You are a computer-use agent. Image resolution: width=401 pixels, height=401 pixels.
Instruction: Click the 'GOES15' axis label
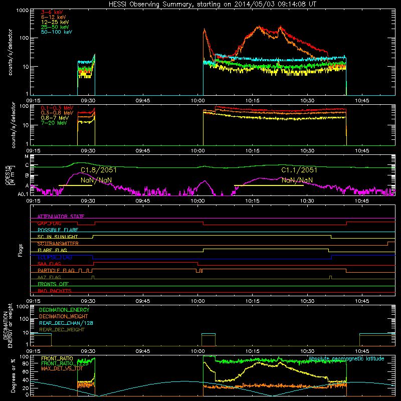point(8,175)
